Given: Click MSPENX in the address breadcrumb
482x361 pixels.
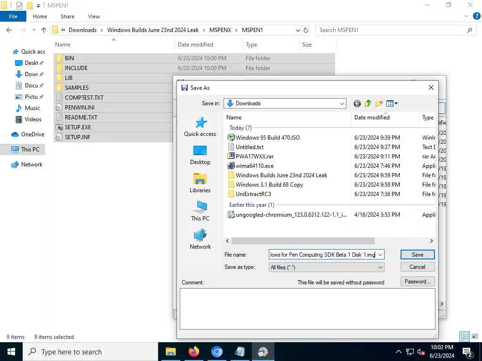Looking at the screenshot, I should (x=220, y=30).
